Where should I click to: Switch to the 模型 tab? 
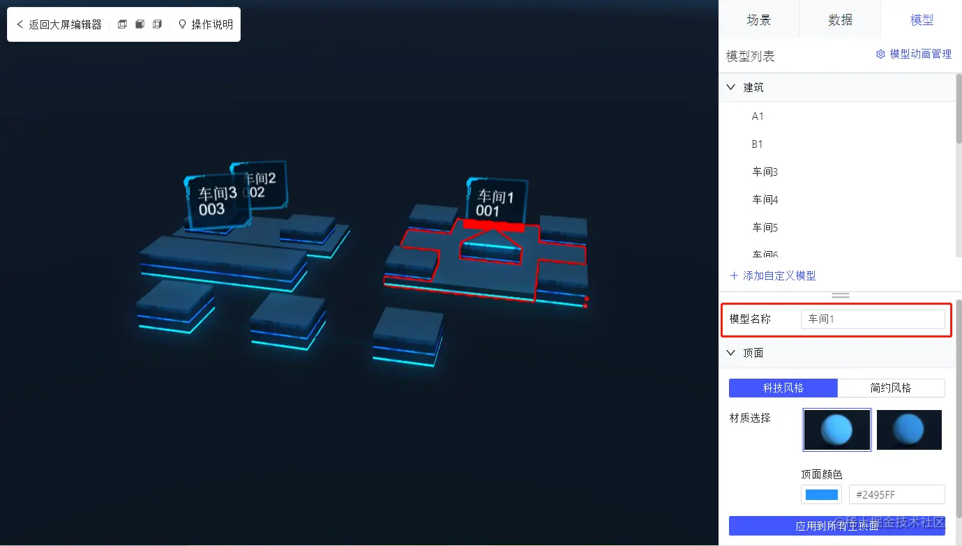pos(922,20)
